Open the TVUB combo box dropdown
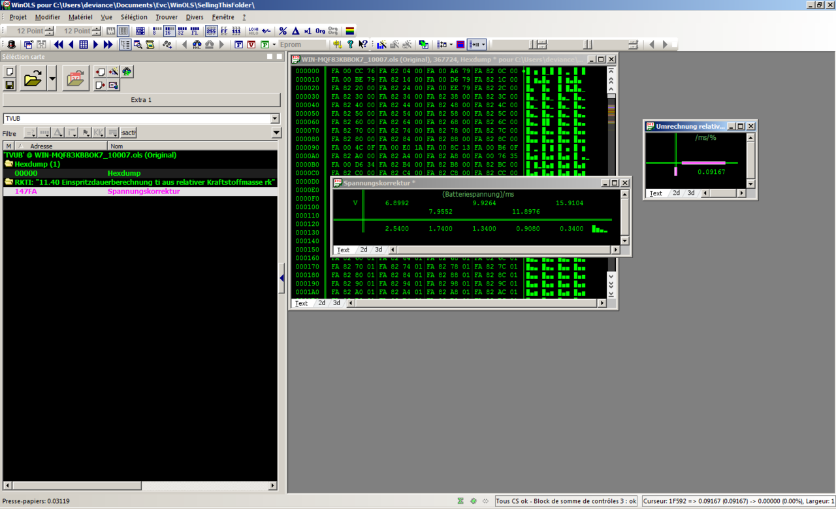This screenshot has width=836, height=509. tap(274, 119)
